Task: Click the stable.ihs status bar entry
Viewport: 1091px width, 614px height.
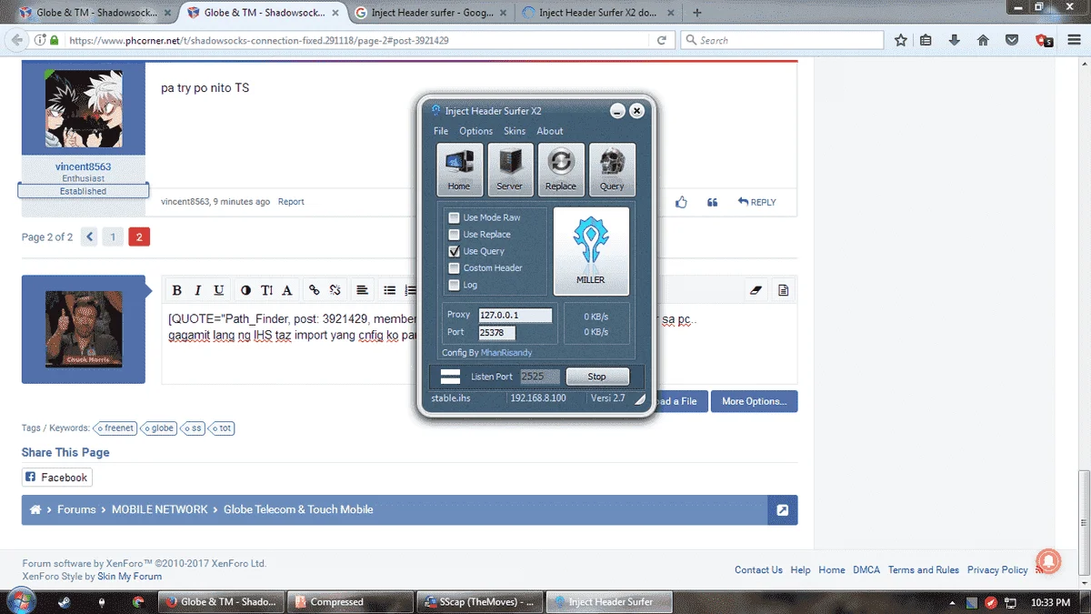Action: pos(451,398)
